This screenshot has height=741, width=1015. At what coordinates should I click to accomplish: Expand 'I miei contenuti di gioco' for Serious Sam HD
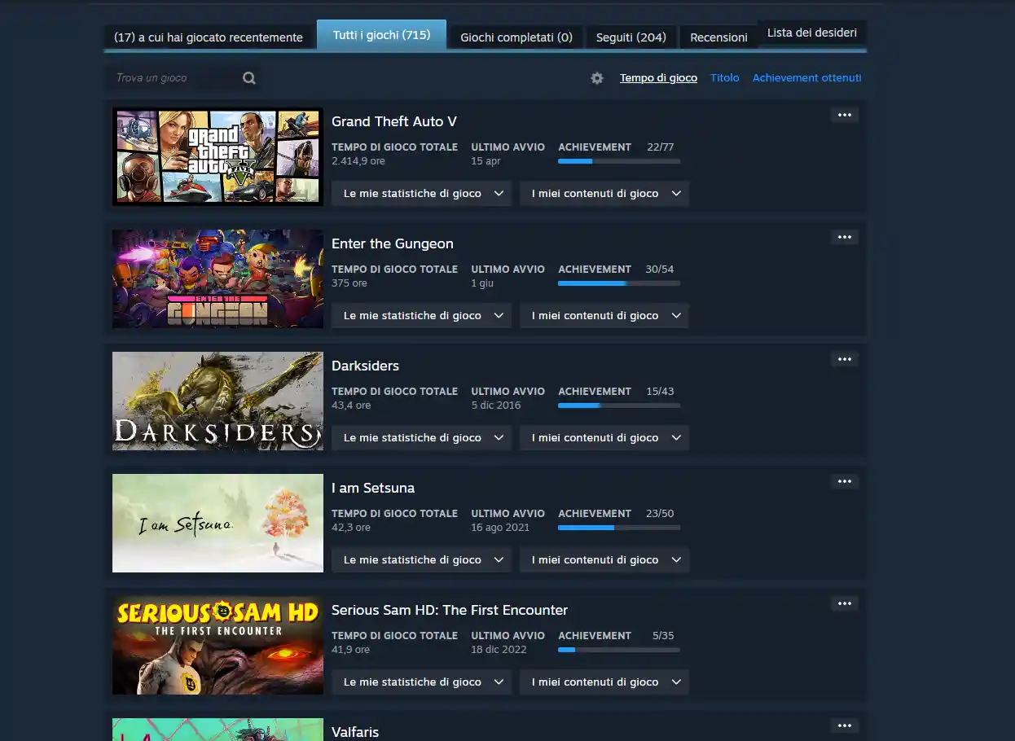pos(604,682)
